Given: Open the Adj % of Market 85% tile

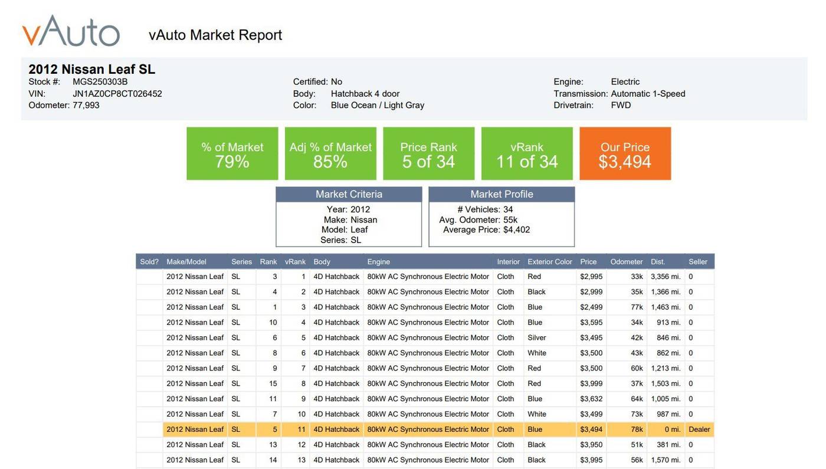Looking at the screenshot, I should tap(330, 153).
